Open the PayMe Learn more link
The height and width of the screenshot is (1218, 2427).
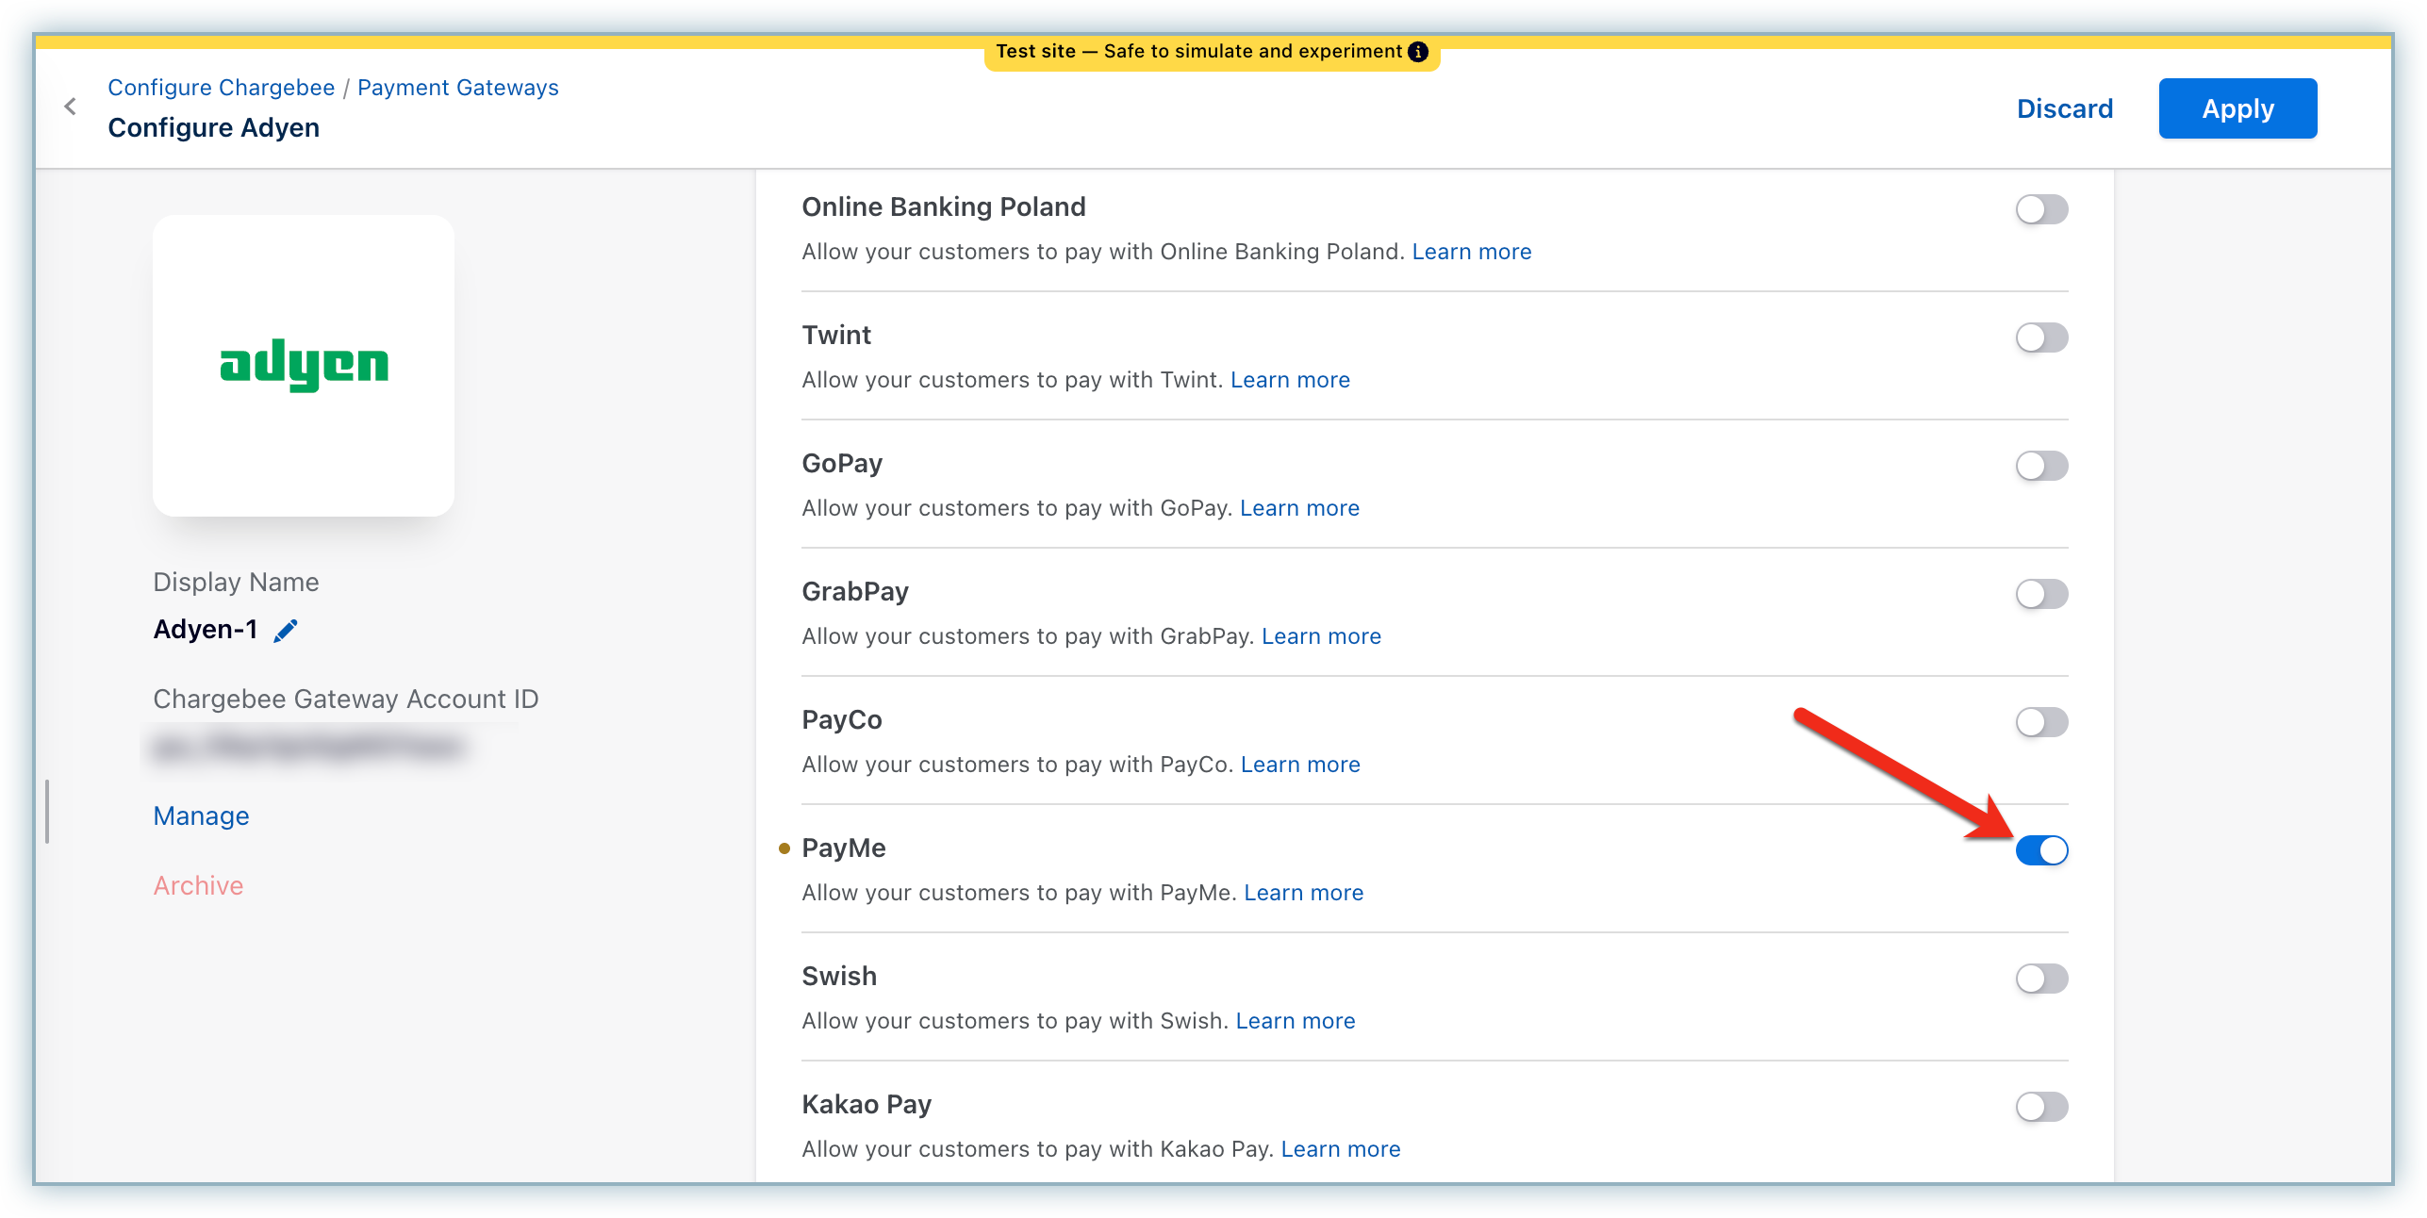tap(1303, 893)
